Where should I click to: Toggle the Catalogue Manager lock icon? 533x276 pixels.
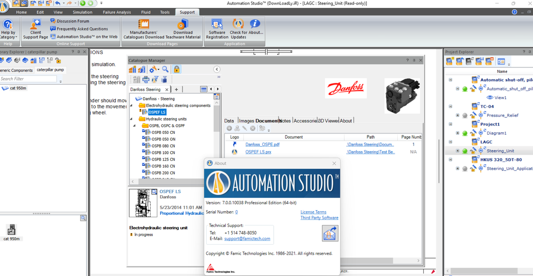177,69
